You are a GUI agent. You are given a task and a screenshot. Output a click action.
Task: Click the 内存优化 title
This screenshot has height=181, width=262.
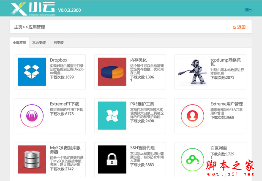pos(139,60)
